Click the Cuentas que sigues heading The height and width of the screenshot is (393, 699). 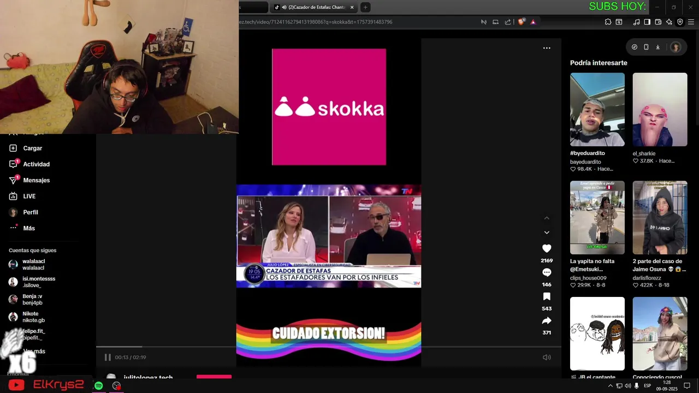(32, 251)
